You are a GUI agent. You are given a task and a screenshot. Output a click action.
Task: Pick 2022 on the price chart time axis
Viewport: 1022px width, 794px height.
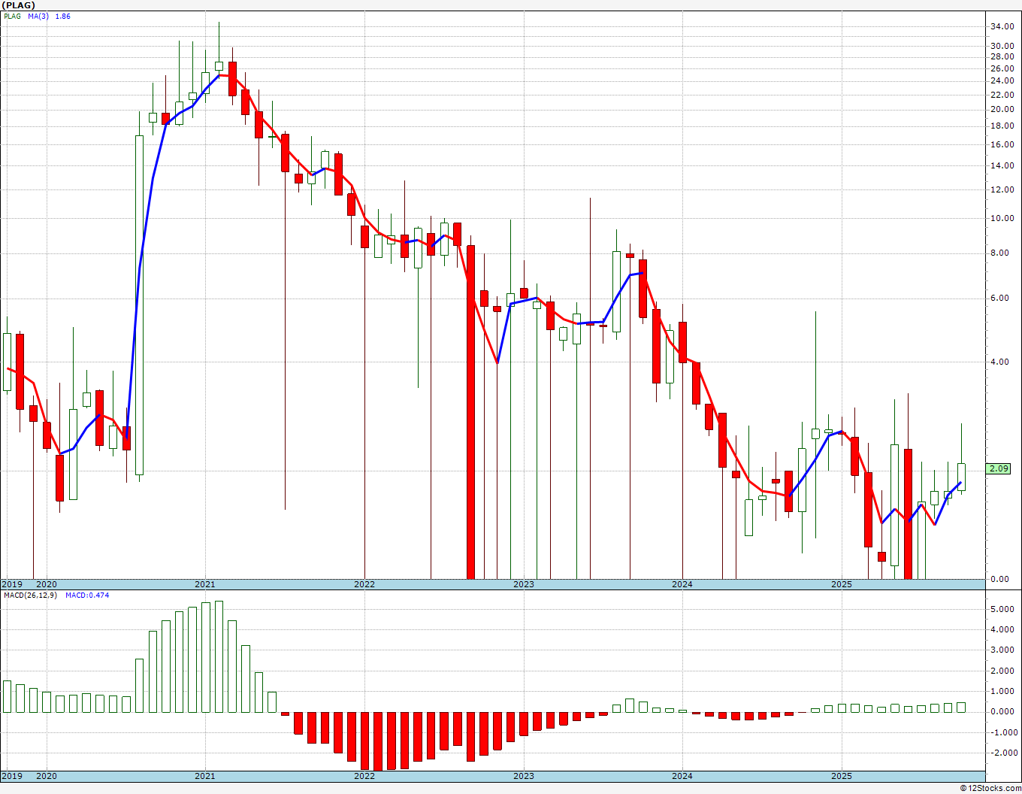[x=364, y=584]
